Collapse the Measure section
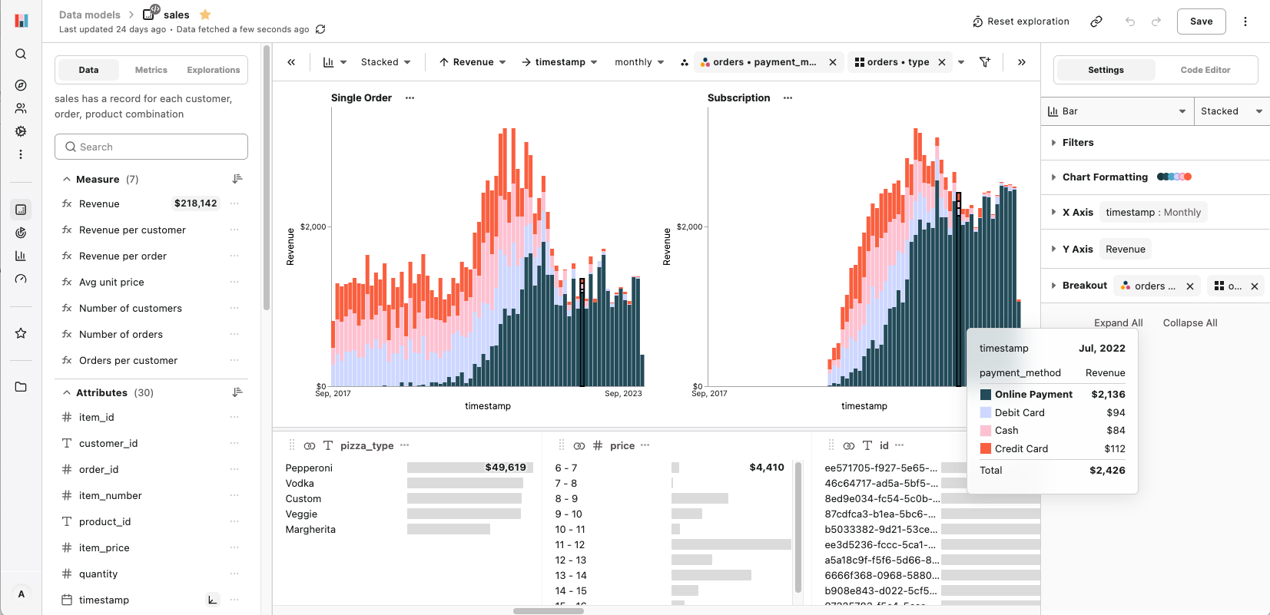The height and width of the screenshot is (615, 1270). point(67,179)
